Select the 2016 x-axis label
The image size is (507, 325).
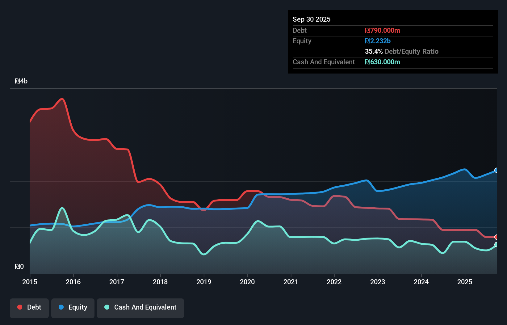(73, 282)
